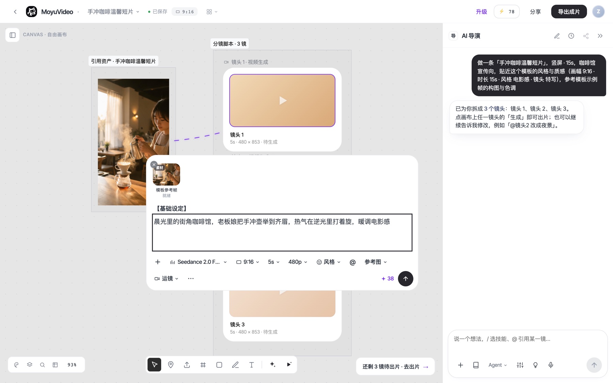Image resolution: width=613 pixels, height=383 pixels.
Task: Select the 镜头 3 card title
Action: tap(237, 324)
